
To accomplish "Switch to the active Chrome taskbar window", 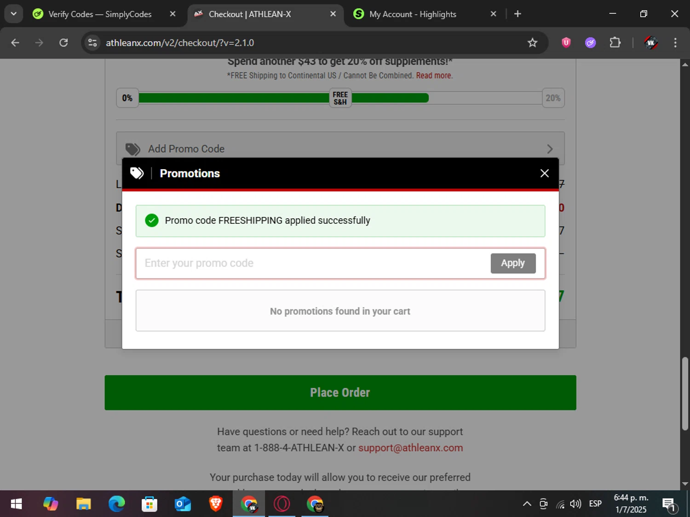I will coord(249,504).
